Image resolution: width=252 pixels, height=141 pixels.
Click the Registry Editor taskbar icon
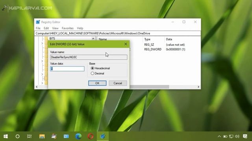pos(103,136)
